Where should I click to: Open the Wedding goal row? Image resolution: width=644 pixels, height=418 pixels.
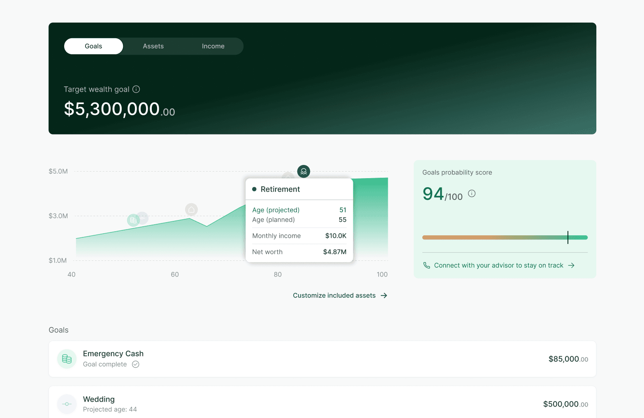[322, 402]
